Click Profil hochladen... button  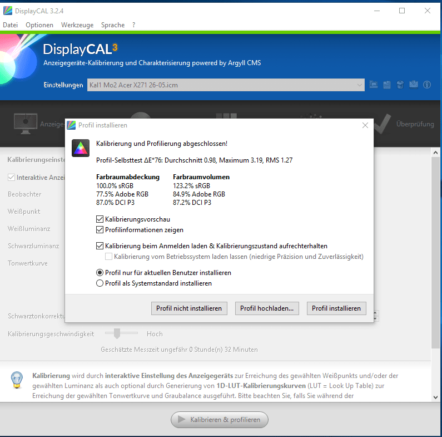[x=267, y=308]
